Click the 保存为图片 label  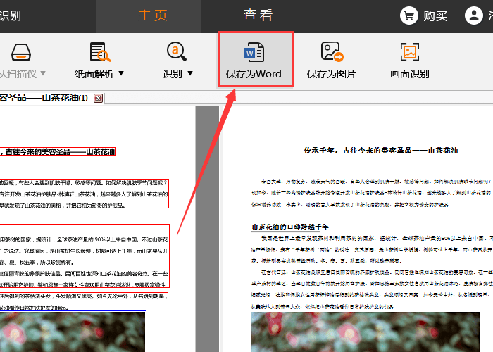(x=332, y=74)
